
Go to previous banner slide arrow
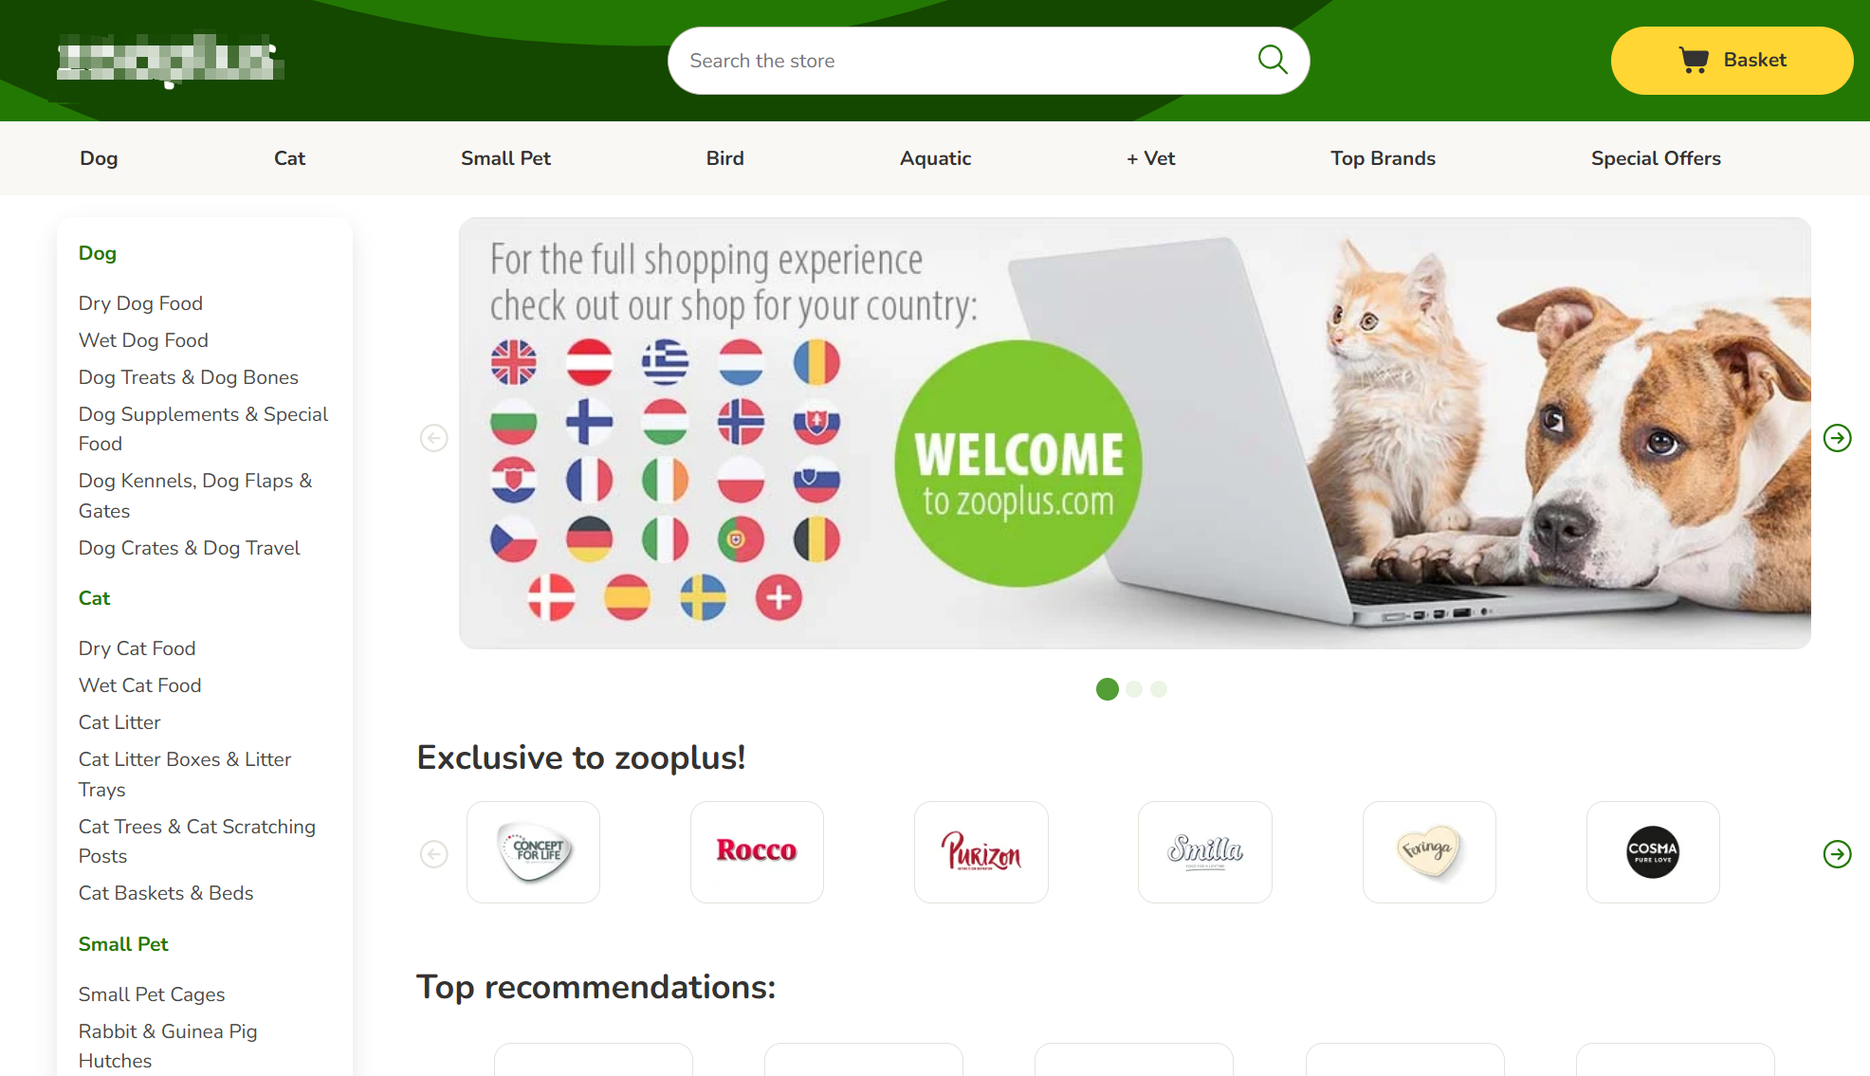tap(434, 438)
